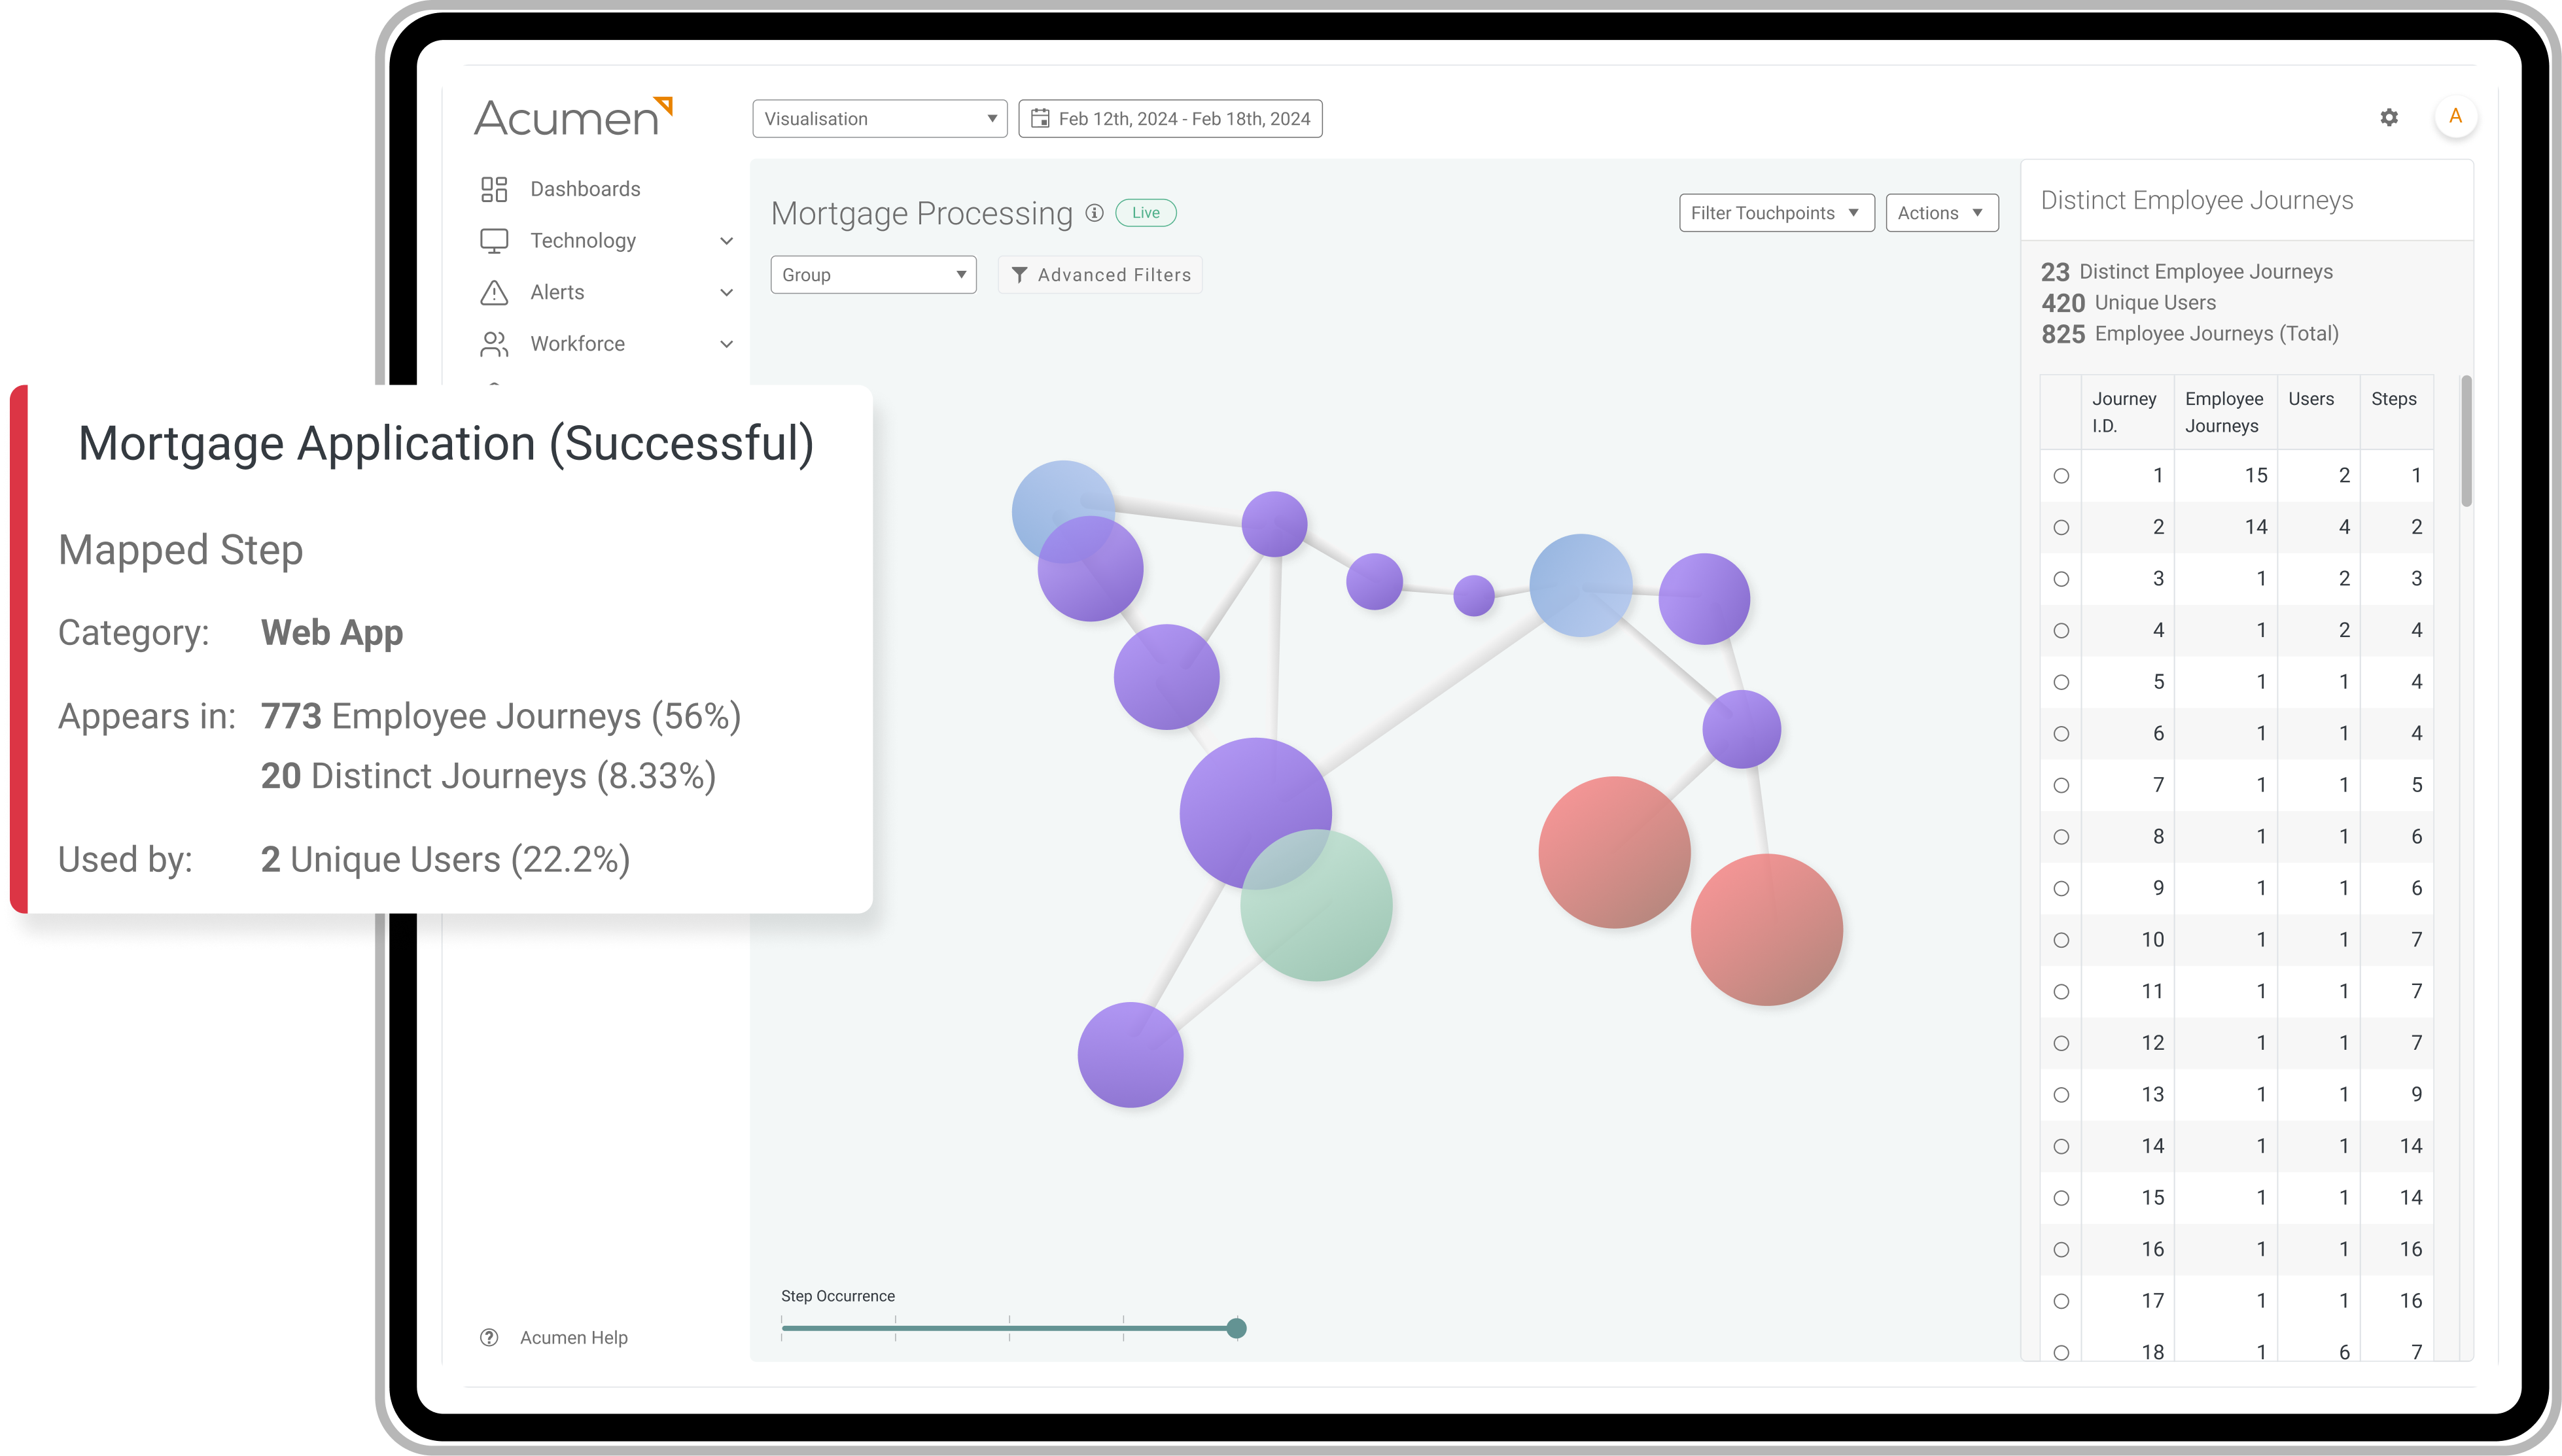Click the Dashboards icon in sidebar
Image resolution: width=2562 pixels, height=1456 pixels.
(x=495, y=188)
